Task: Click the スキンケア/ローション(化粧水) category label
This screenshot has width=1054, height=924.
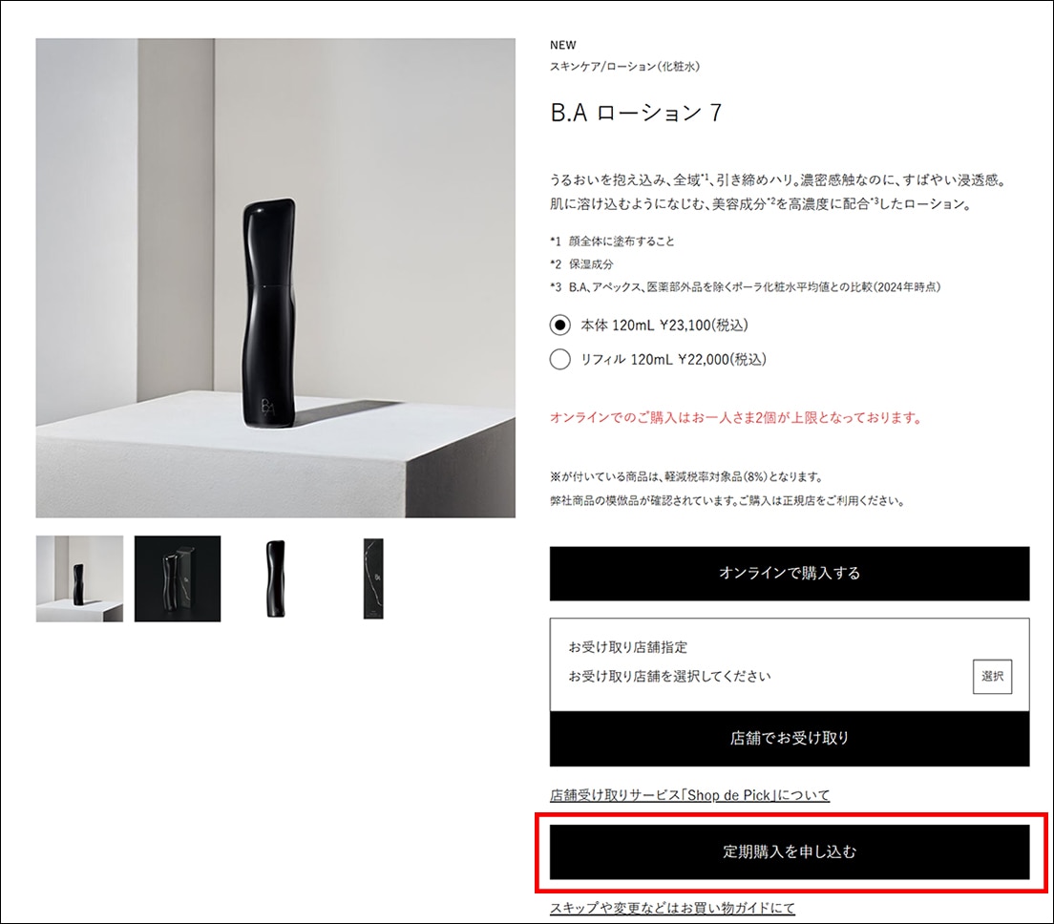Action: tap(624, 67)
